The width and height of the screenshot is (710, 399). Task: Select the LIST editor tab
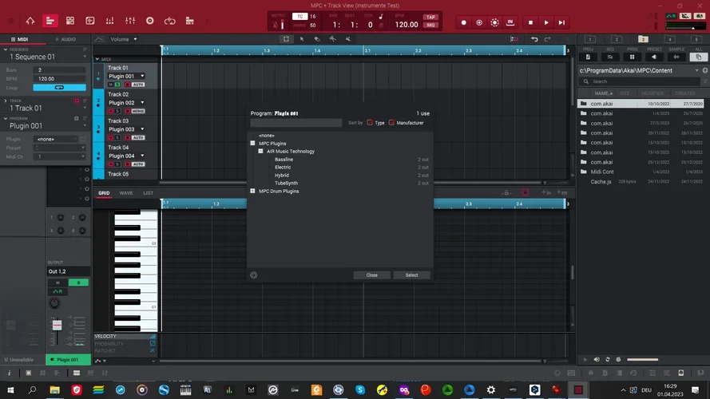(148, 193)
